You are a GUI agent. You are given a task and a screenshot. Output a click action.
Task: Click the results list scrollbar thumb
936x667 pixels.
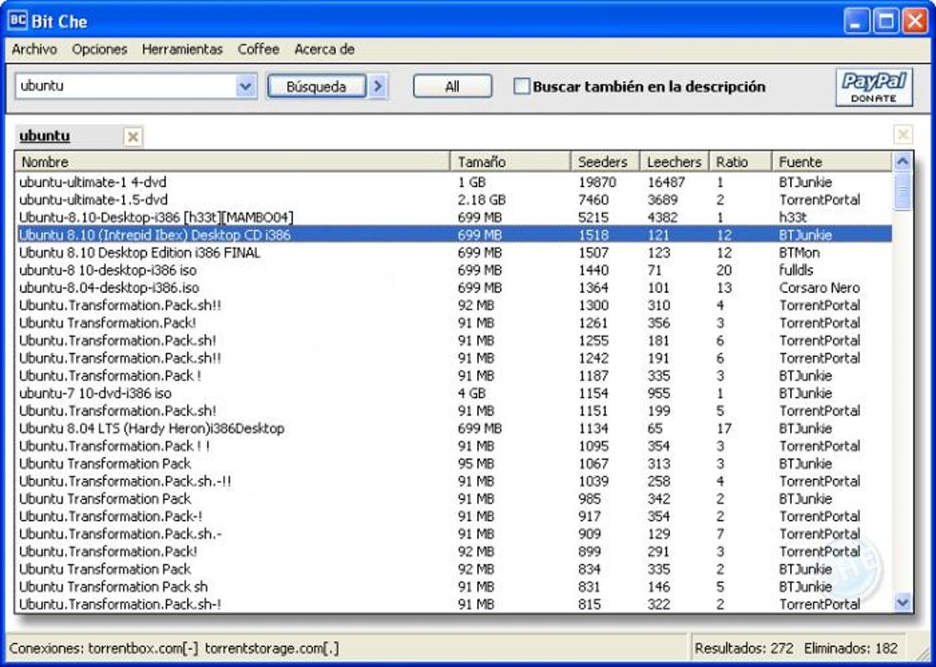pos(903,191)
